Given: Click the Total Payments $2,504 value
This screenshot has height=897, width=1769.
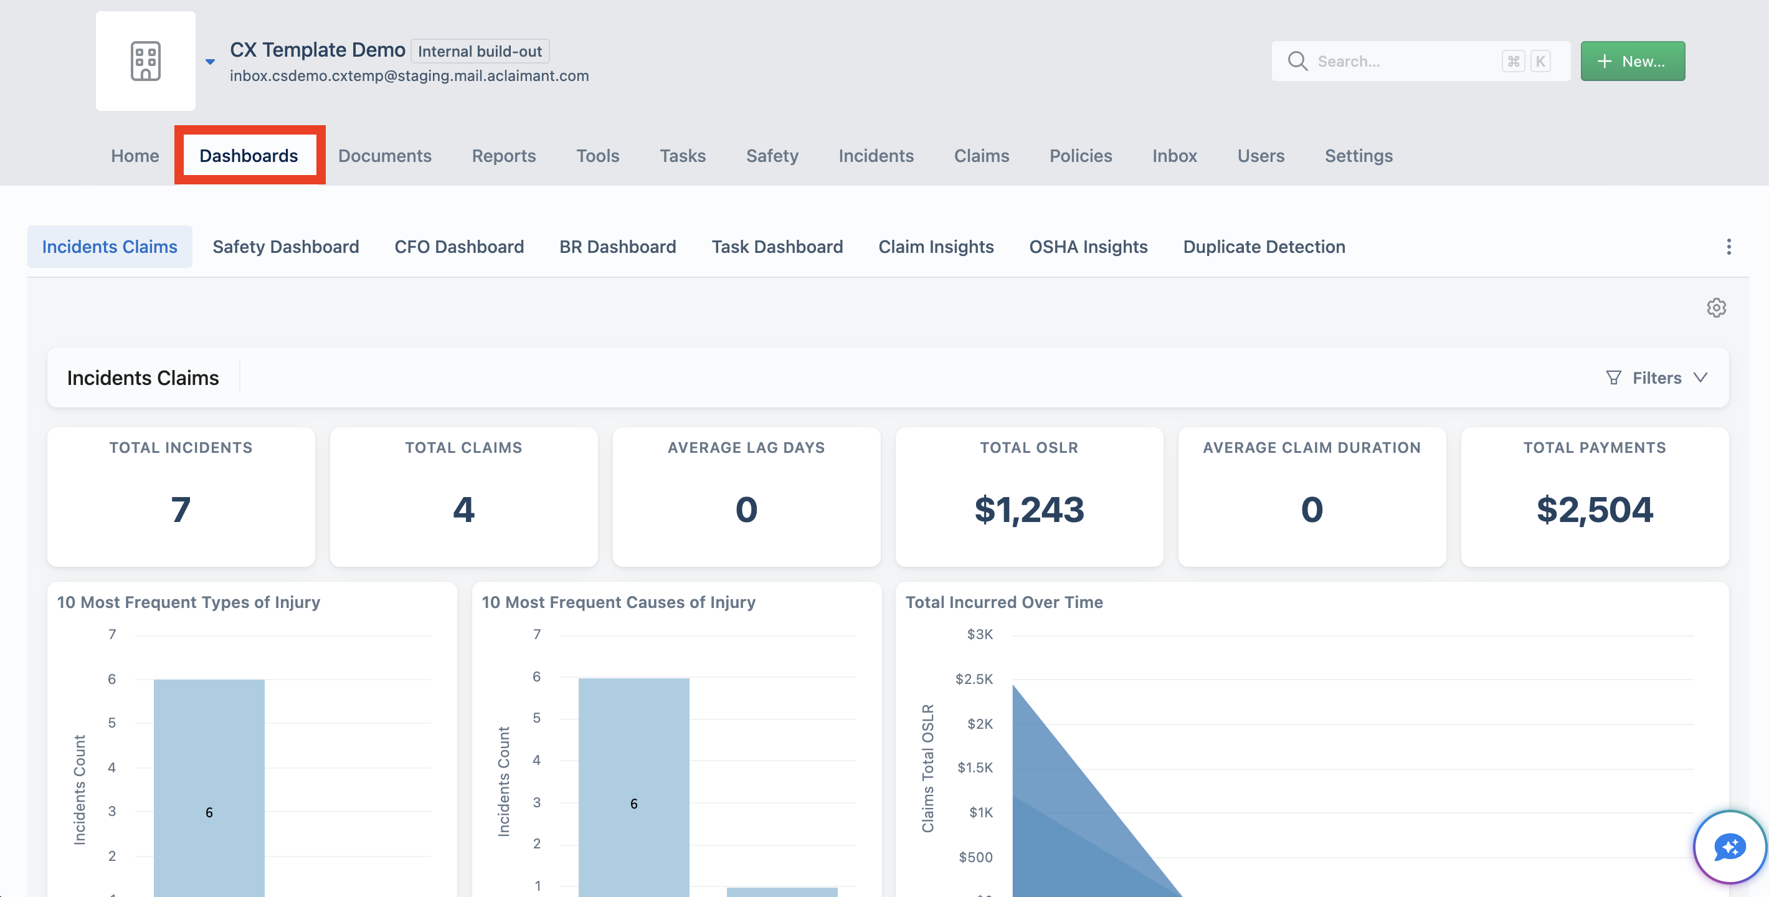Looking at the screenshot, I should point(1595,510).
